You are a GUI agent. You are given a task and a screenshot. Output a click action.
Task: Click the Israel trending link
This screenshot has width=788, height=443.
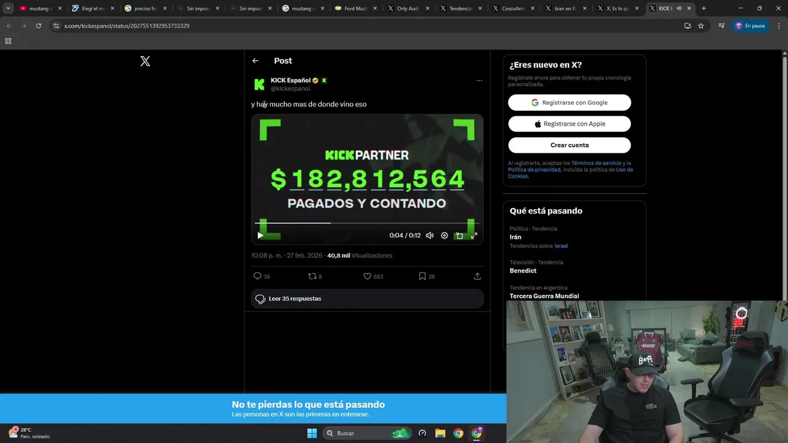(561, 246)
